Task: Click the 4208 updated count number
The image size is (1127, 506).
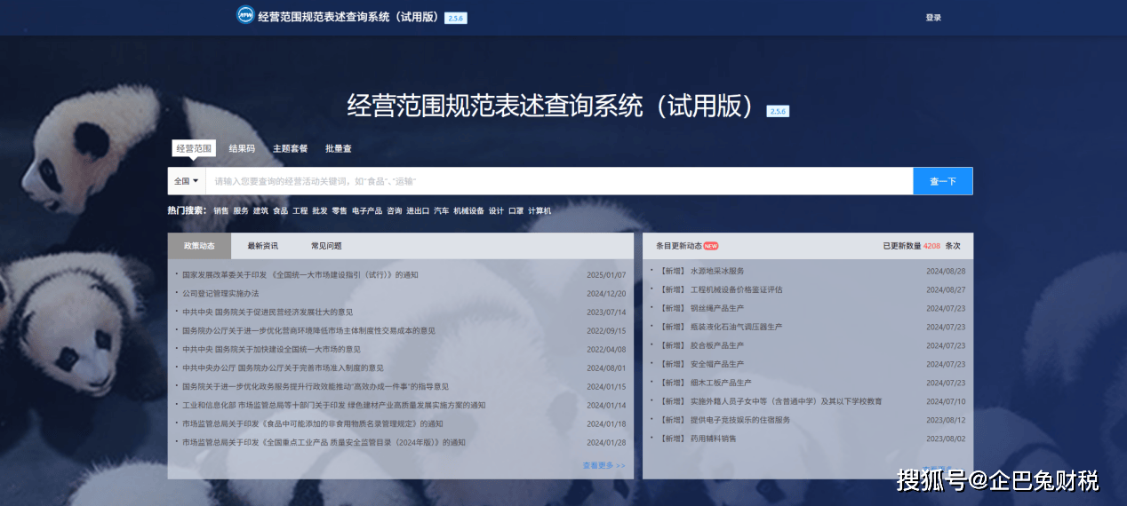Action: click(931, 246)
